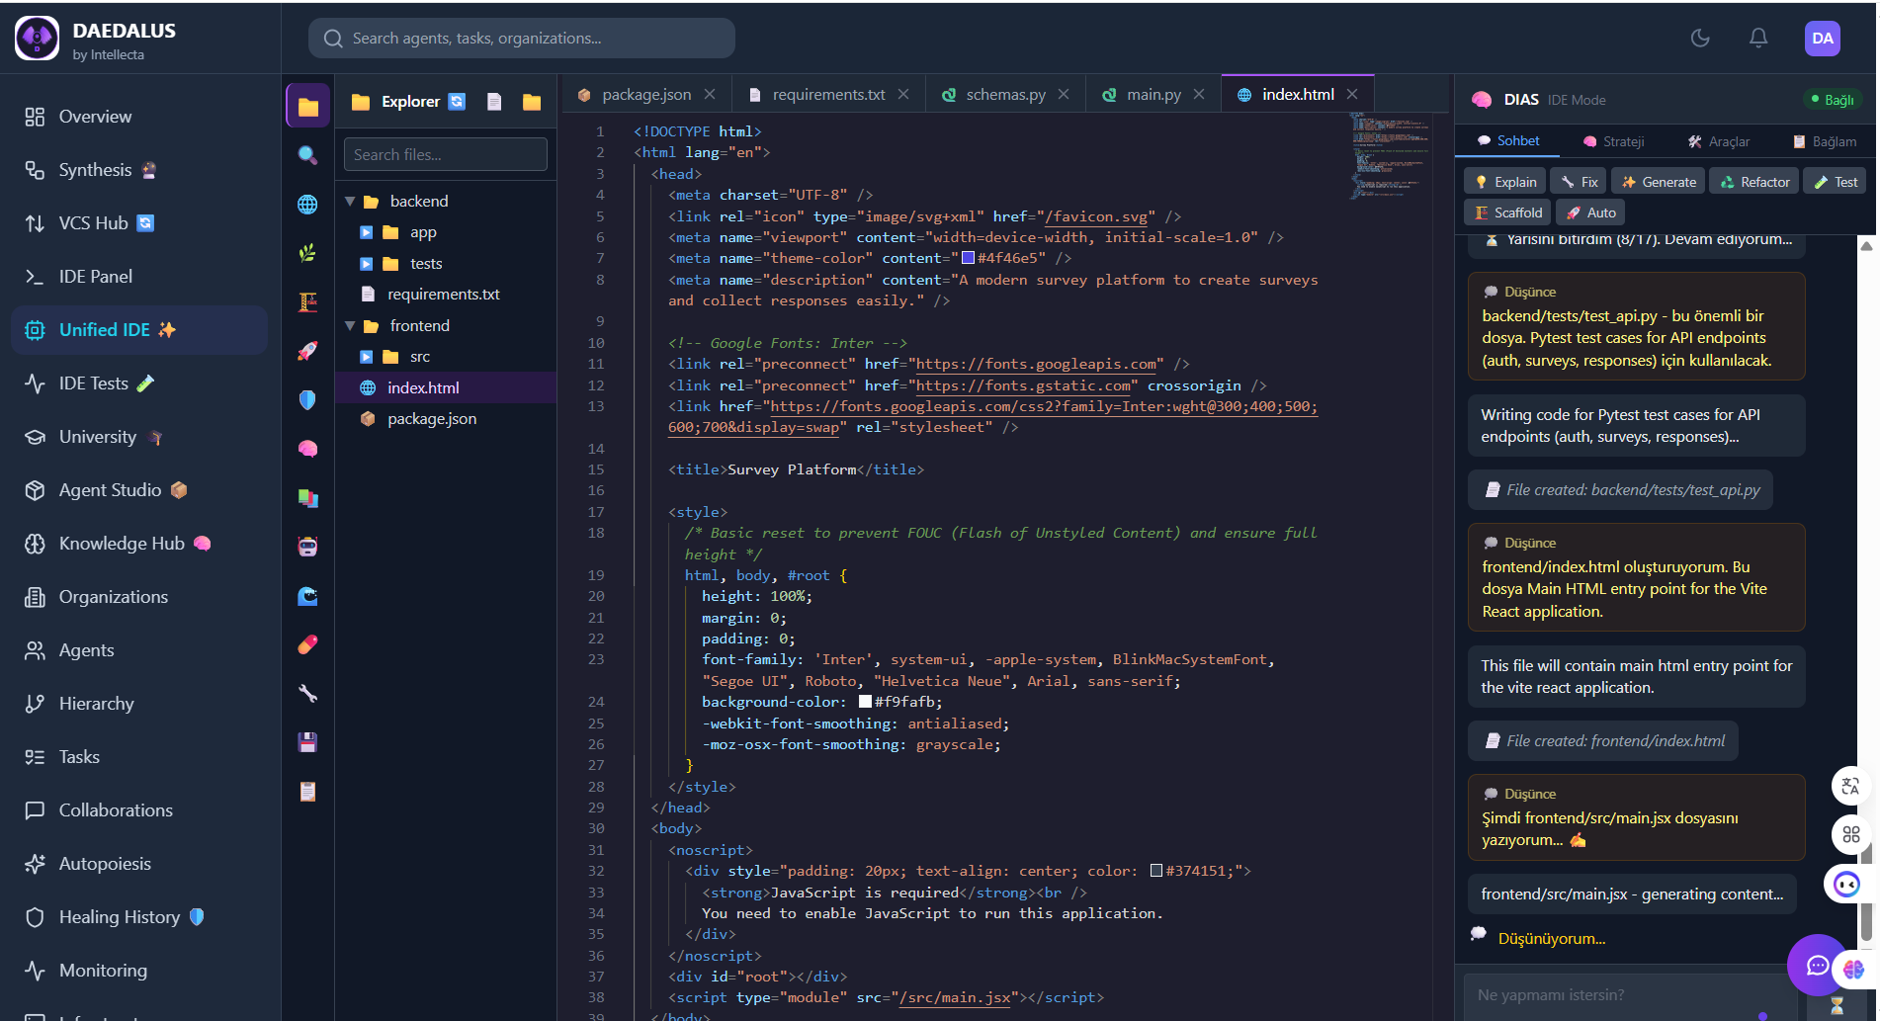Open the floppy disk save icon in the activity strip
Image resolution: width=1880 pixels, height=1021 pixels.
tap(308, 742)
